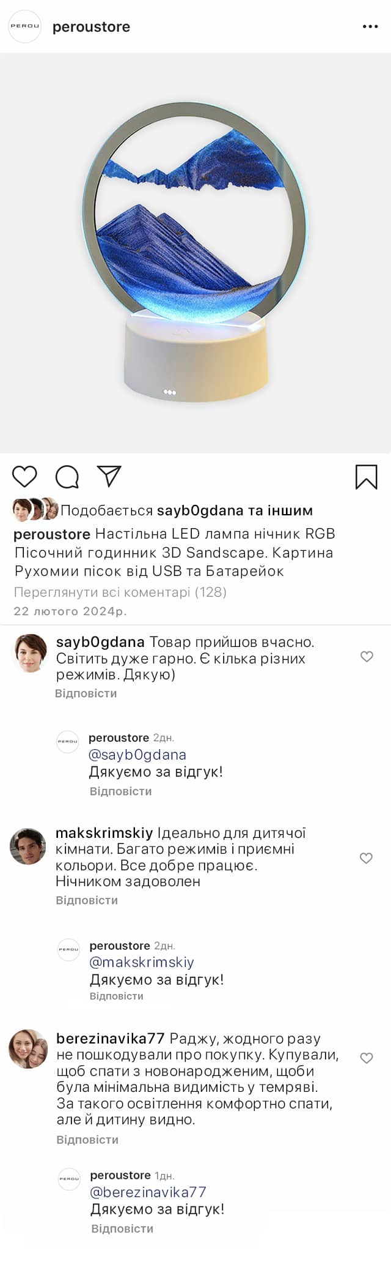
Task: Reply to makskrimskiy's comment
Action: [87, 900]
